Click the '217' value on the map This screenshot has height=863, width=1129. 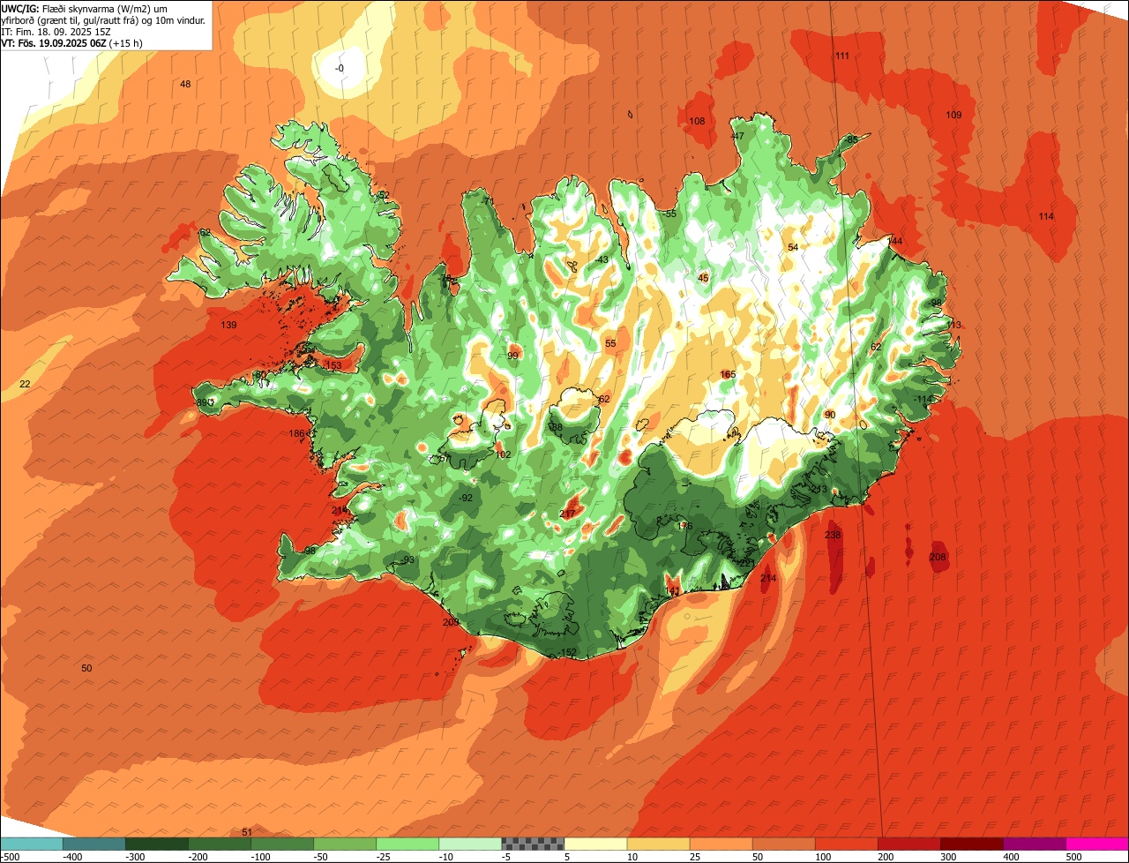click(567, 514)
